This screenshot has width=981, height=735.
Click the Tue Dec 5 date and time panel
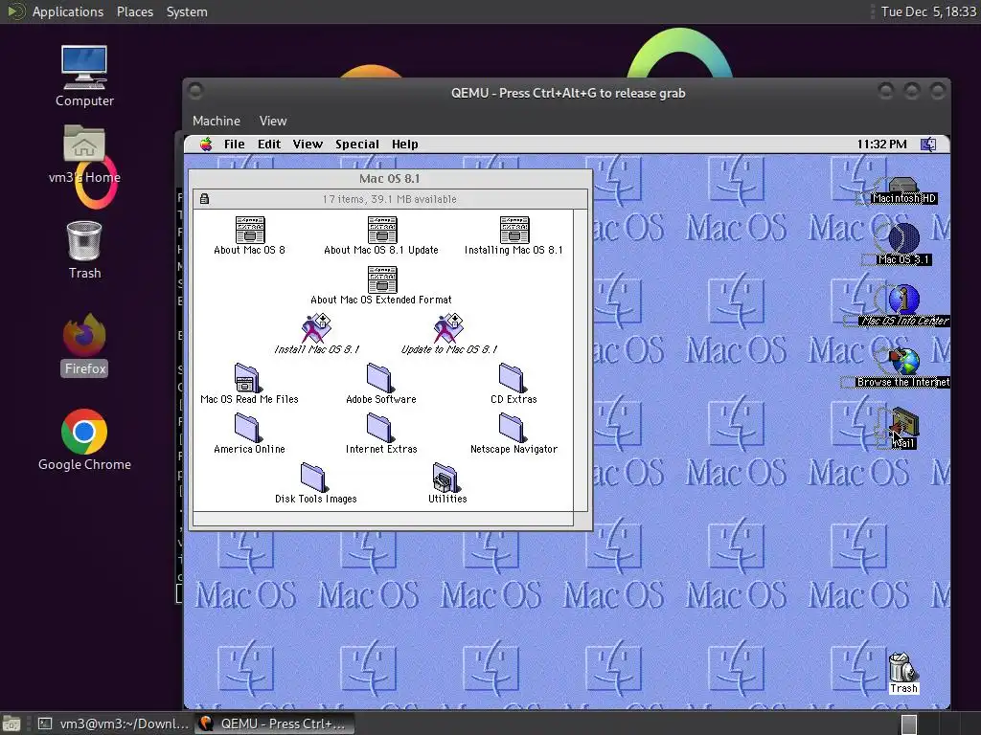click(x=928, y=11)
